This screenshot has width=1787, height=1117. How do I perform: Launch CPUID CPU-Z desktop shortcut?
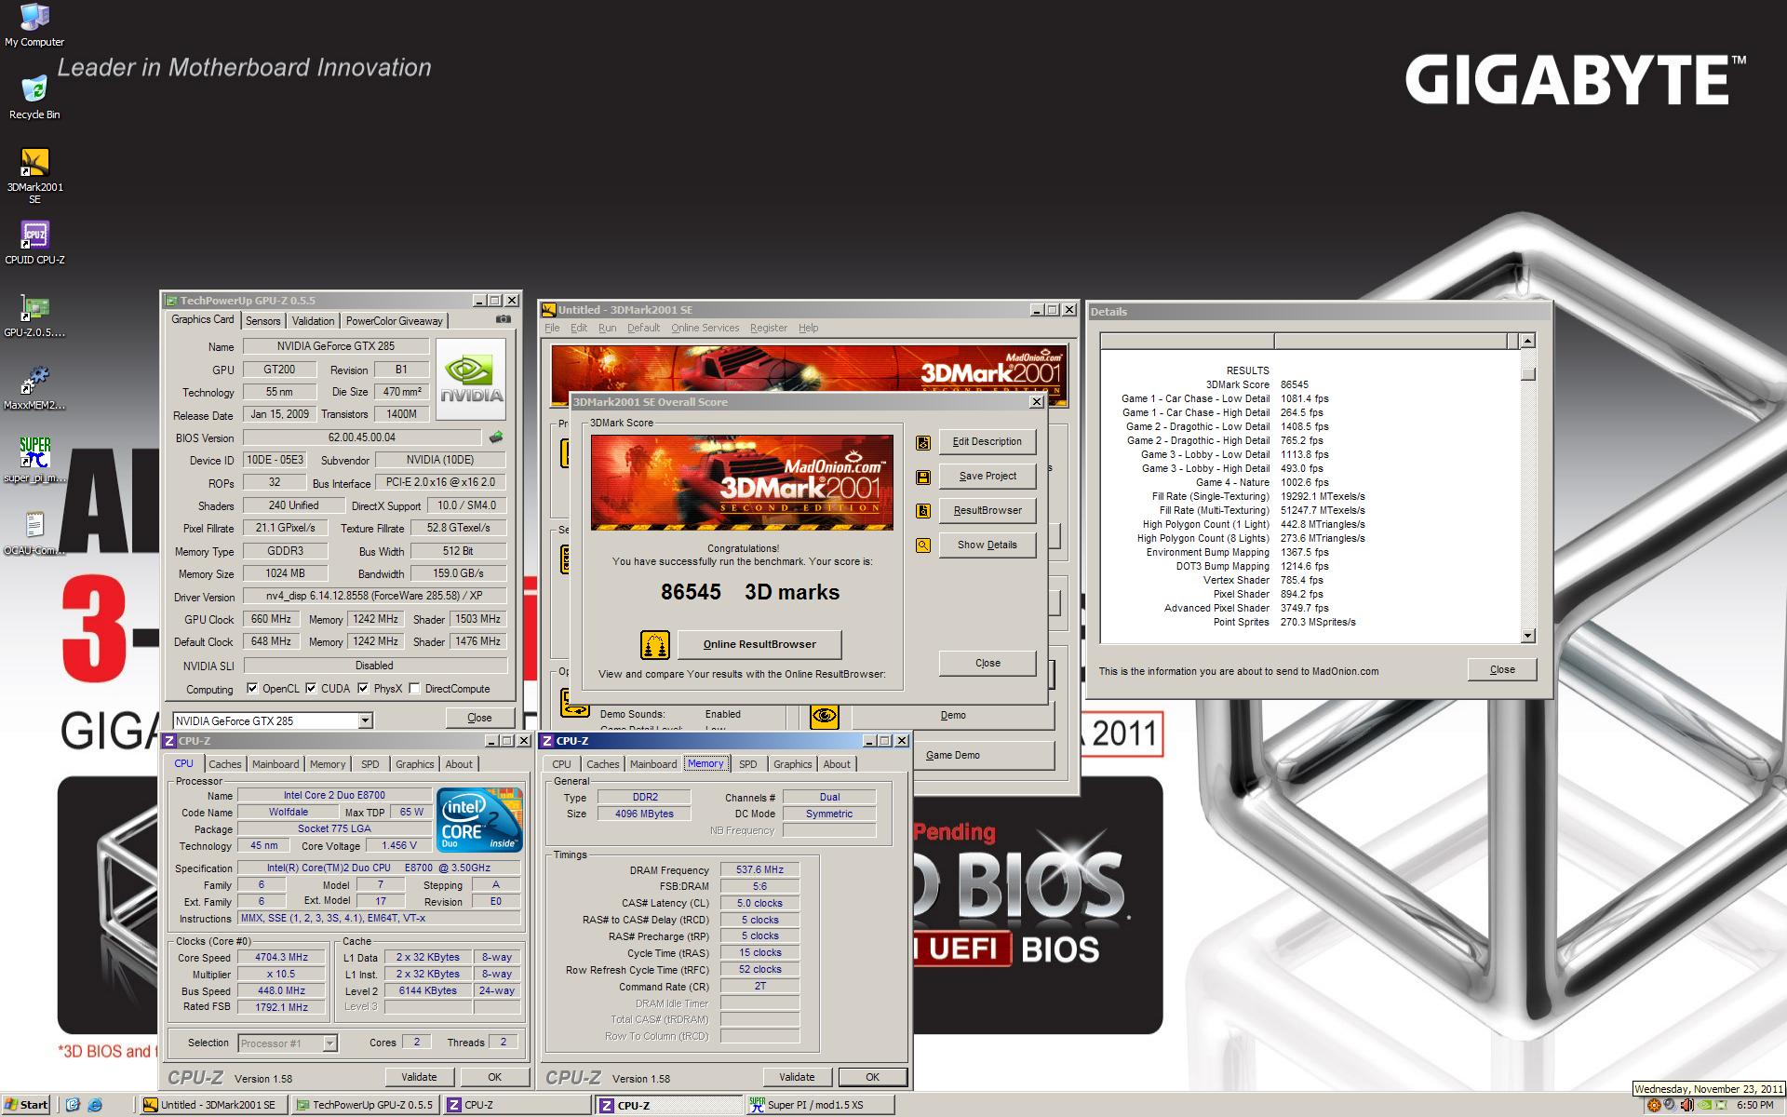coord(34,243)
